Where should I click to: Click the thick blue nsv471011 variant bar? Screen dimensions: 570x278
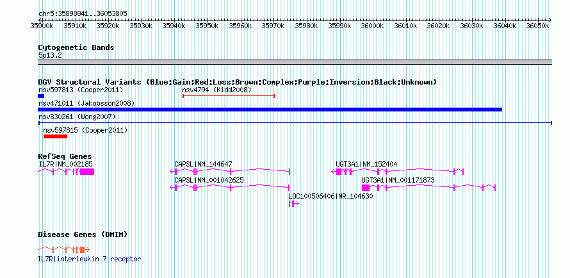point(270,110)
